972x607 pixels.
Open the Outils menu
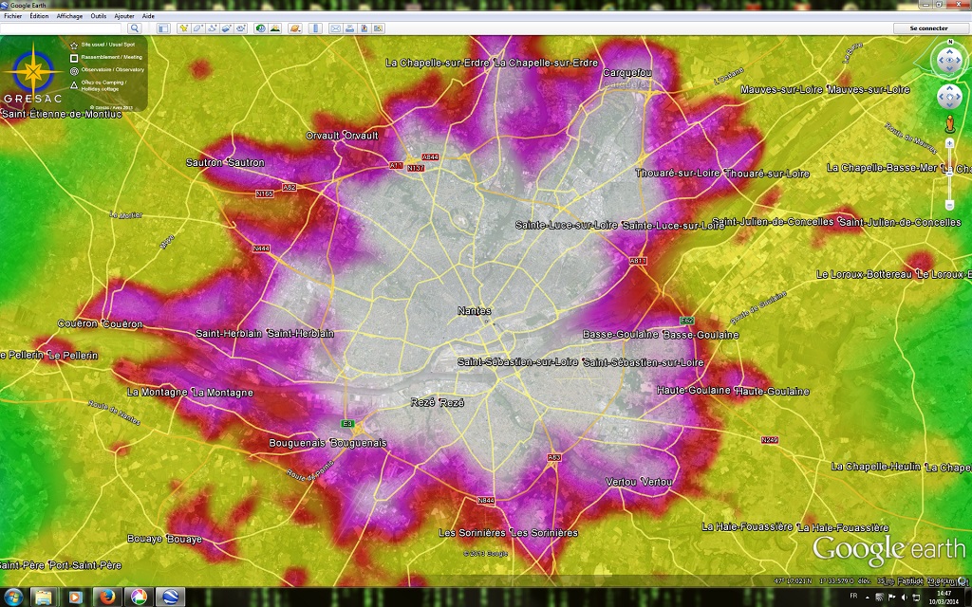98,16
